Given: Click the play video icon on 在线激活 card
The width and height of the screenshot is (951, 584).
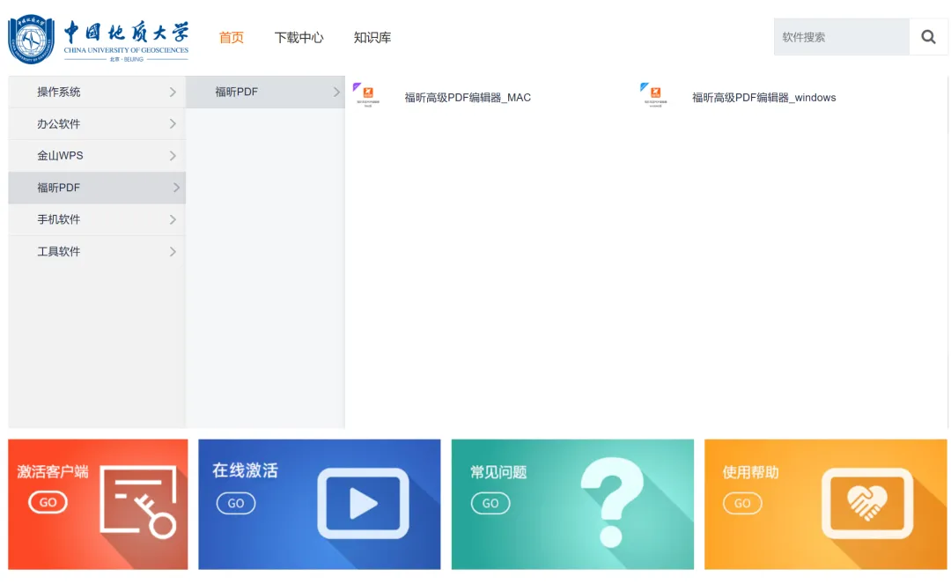Looking at the screenshot, I should (x=364, y=503).
